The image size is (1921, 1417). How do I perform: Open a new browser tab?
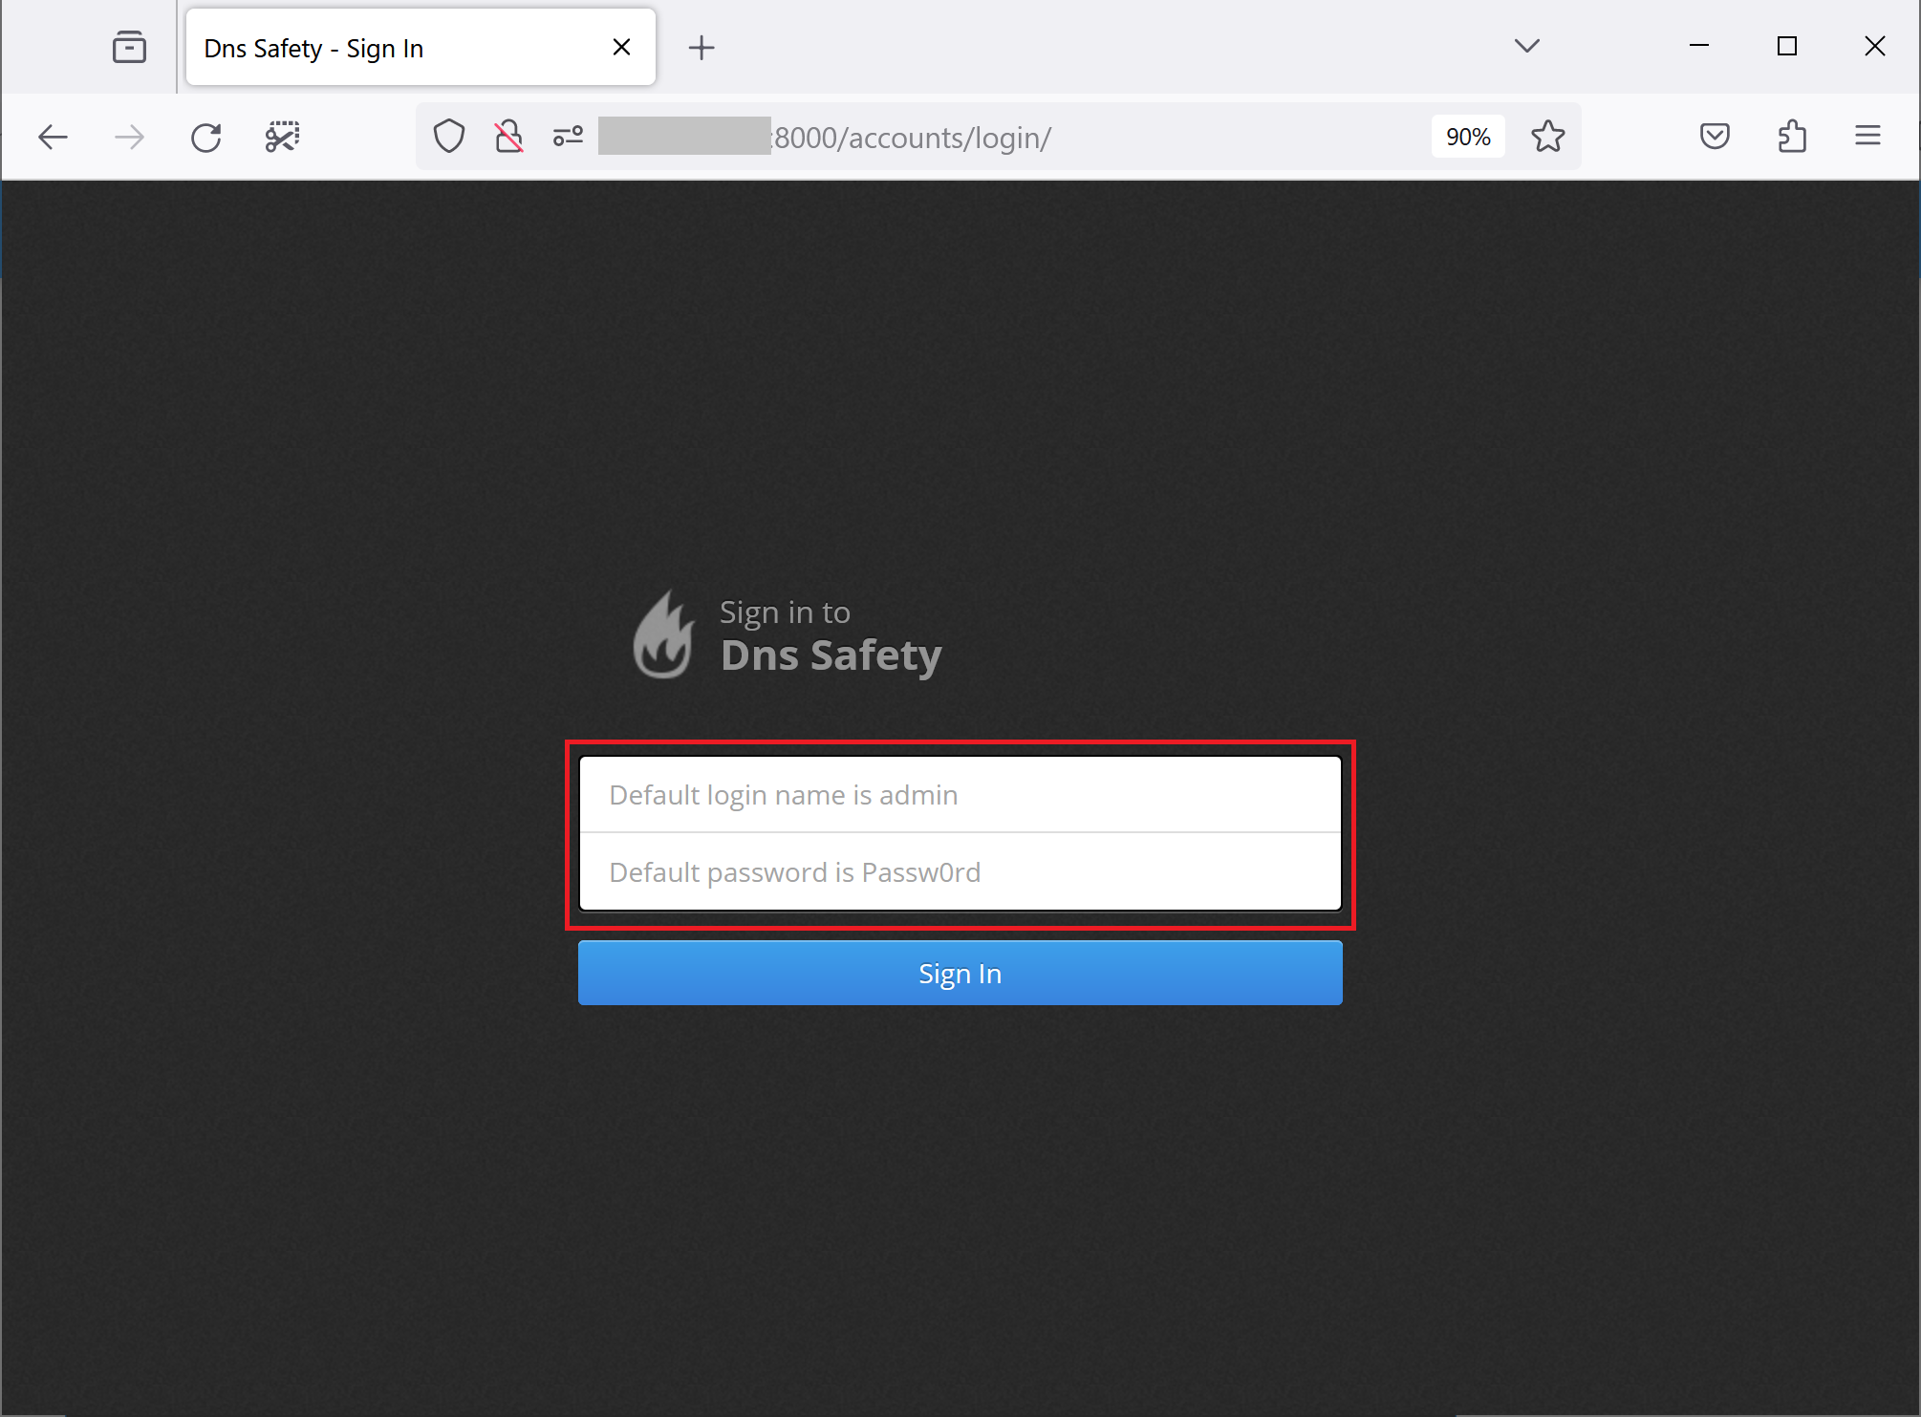click(702, 47)
